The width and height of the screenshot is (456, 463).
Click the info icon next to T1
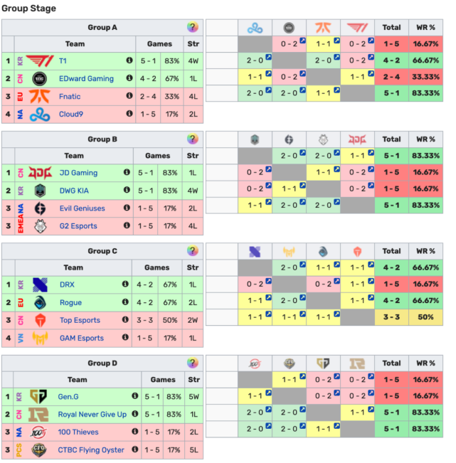(x=129, y=61)
